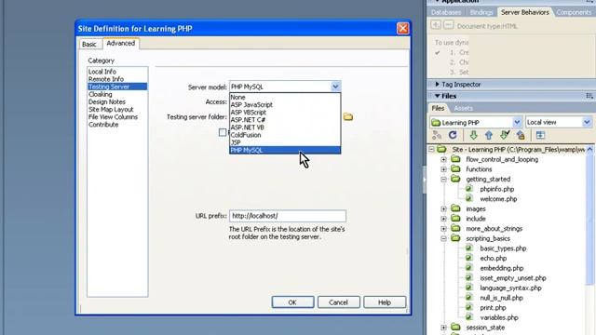Choose ASP.NET VB server model
Viewport: 596px width, 335px height.
point(285,127)
